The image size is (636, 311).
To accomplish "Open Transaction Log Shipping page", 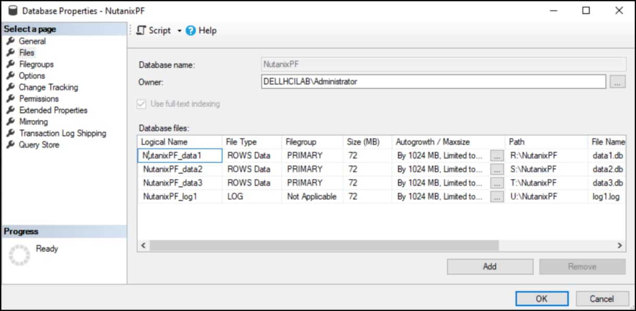I will [63, 133].
